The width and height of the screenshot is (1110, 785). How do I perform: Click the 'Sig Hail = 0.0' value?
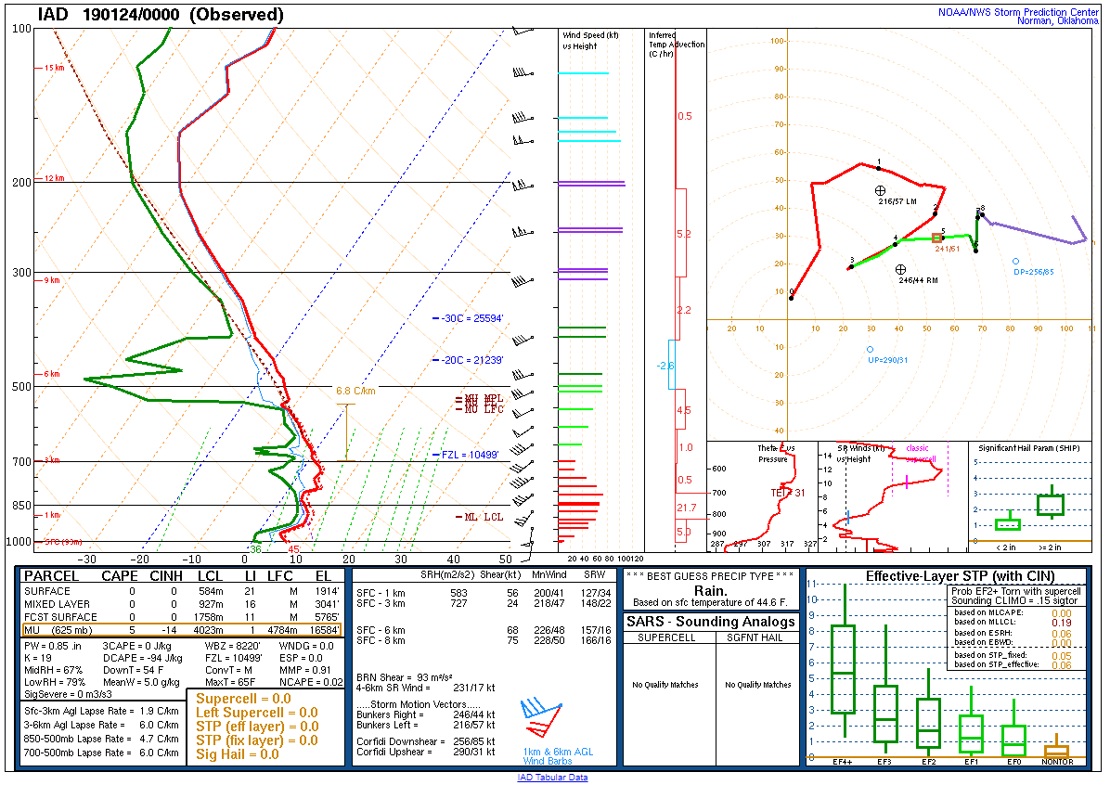pyautogui.click(x=238, y=754)
